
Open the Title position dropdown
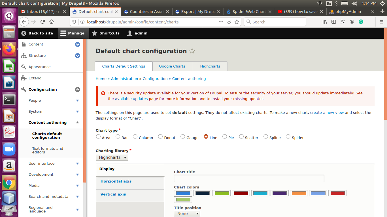(187, 214)
